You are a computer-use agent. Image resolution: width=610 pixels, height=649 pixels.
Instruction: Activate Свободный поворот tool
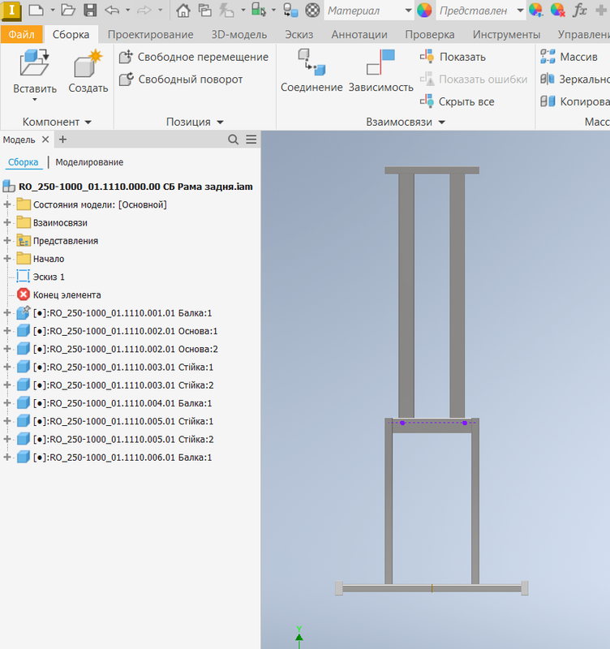pos(181,79)
